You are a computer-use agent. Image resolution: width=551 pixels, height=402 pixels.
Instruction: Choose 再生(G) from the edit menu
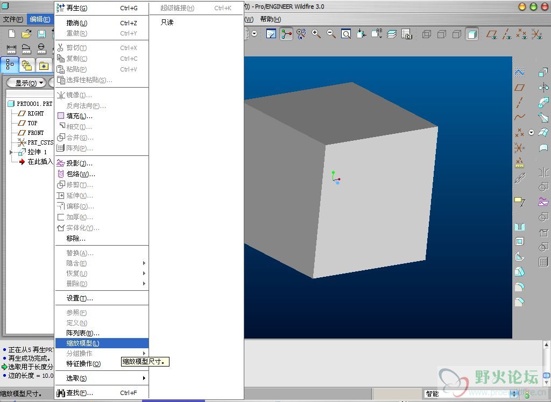coord(102,8)
